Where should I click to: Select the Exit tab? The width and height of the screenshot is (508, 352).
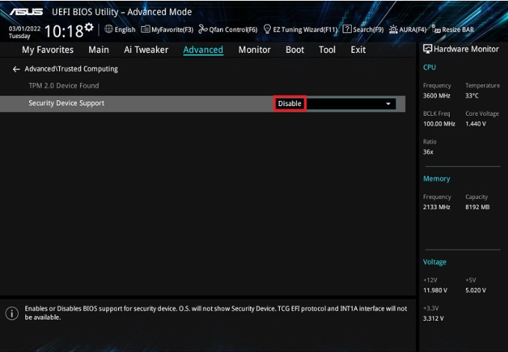(358, 50)
